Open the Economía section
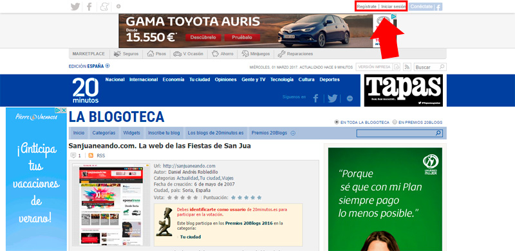This screenshot has width=515, height=251. pyautogui.click(x=173, y=80)
